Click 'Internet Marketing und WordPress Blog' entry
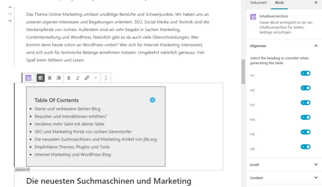This screenshot has height=187, width=322. [73, 154]
